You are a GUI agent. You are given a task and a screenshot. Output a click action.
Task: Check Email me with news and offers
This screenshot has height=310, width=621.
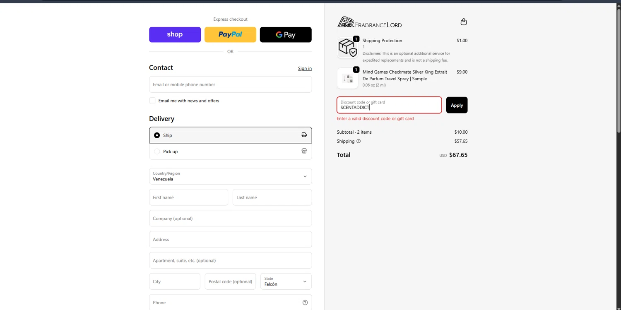pos(152,101)
